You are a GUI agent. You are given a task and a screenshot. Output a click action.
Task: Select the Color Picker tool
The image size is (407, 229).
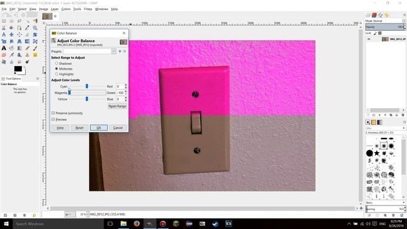pyautogui.click(x=27, y=28)
